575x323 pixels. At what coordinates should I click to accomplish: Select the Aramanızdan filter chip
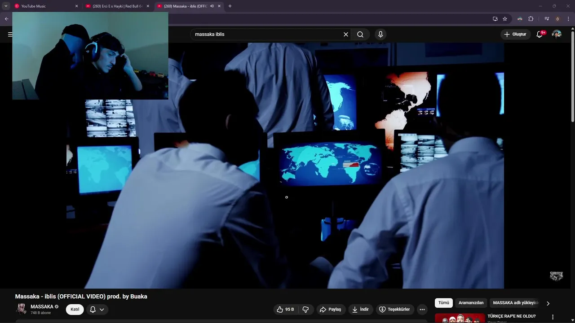471,303
